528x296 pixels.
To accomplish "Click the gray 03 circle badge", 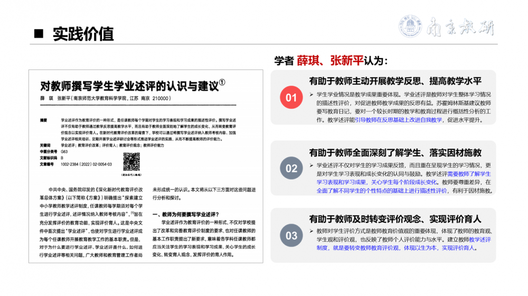I will [291, 235].
